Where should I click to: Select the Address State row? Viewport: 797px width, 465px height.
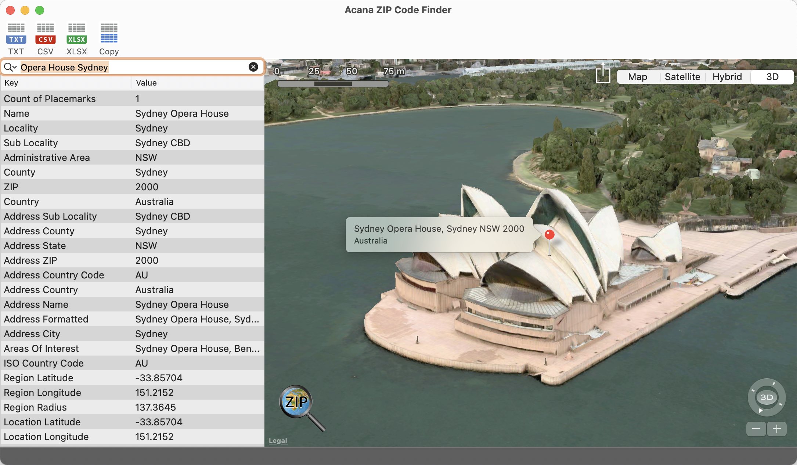click(x=132, y=246)
